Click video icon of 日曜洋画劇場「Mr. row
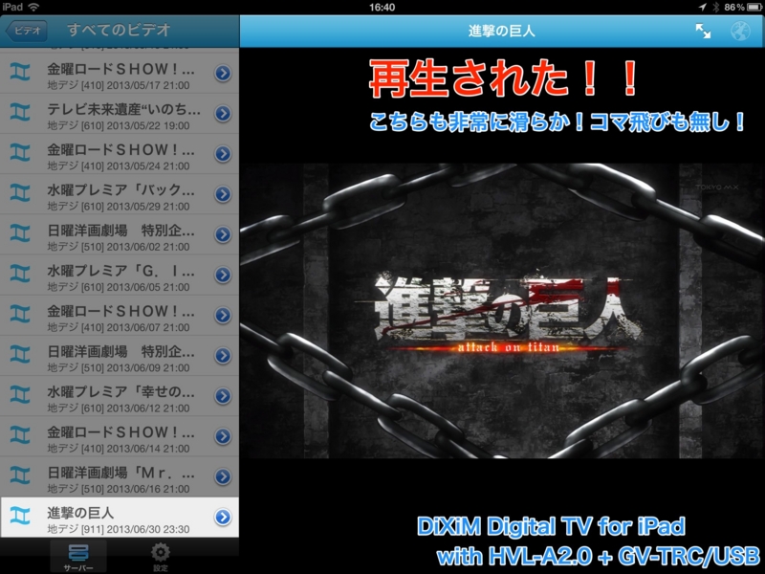 click(x=20, y=475)
